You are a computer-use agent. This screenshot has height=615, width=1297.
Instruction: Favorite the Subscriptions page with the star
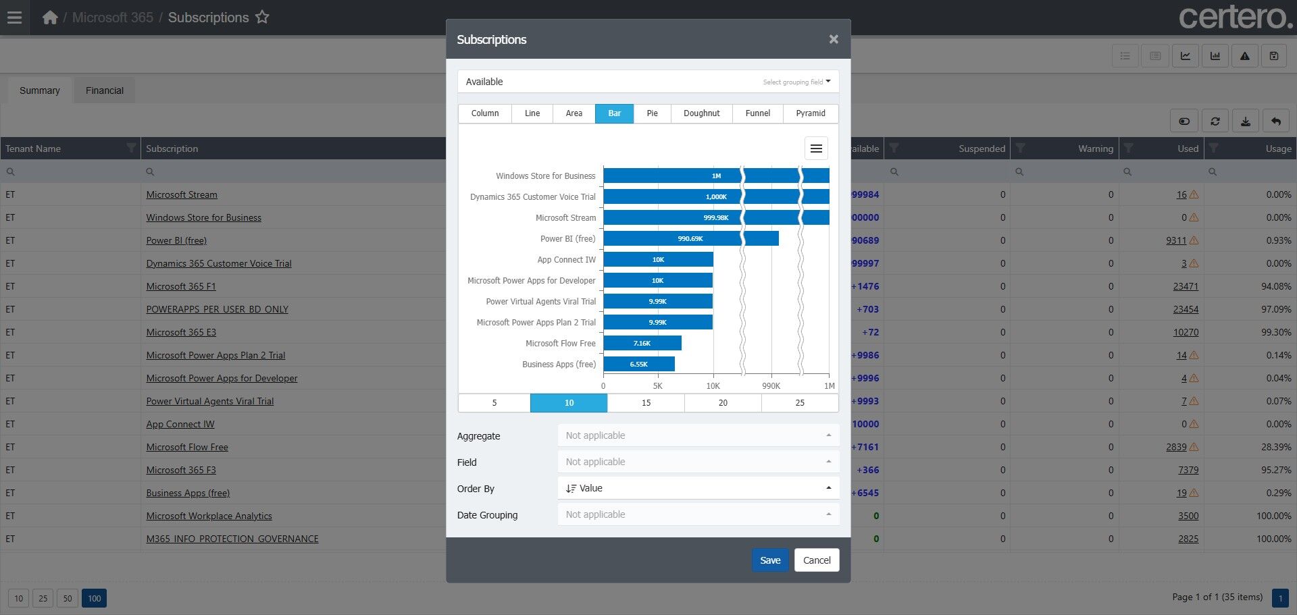coord(262,18)
